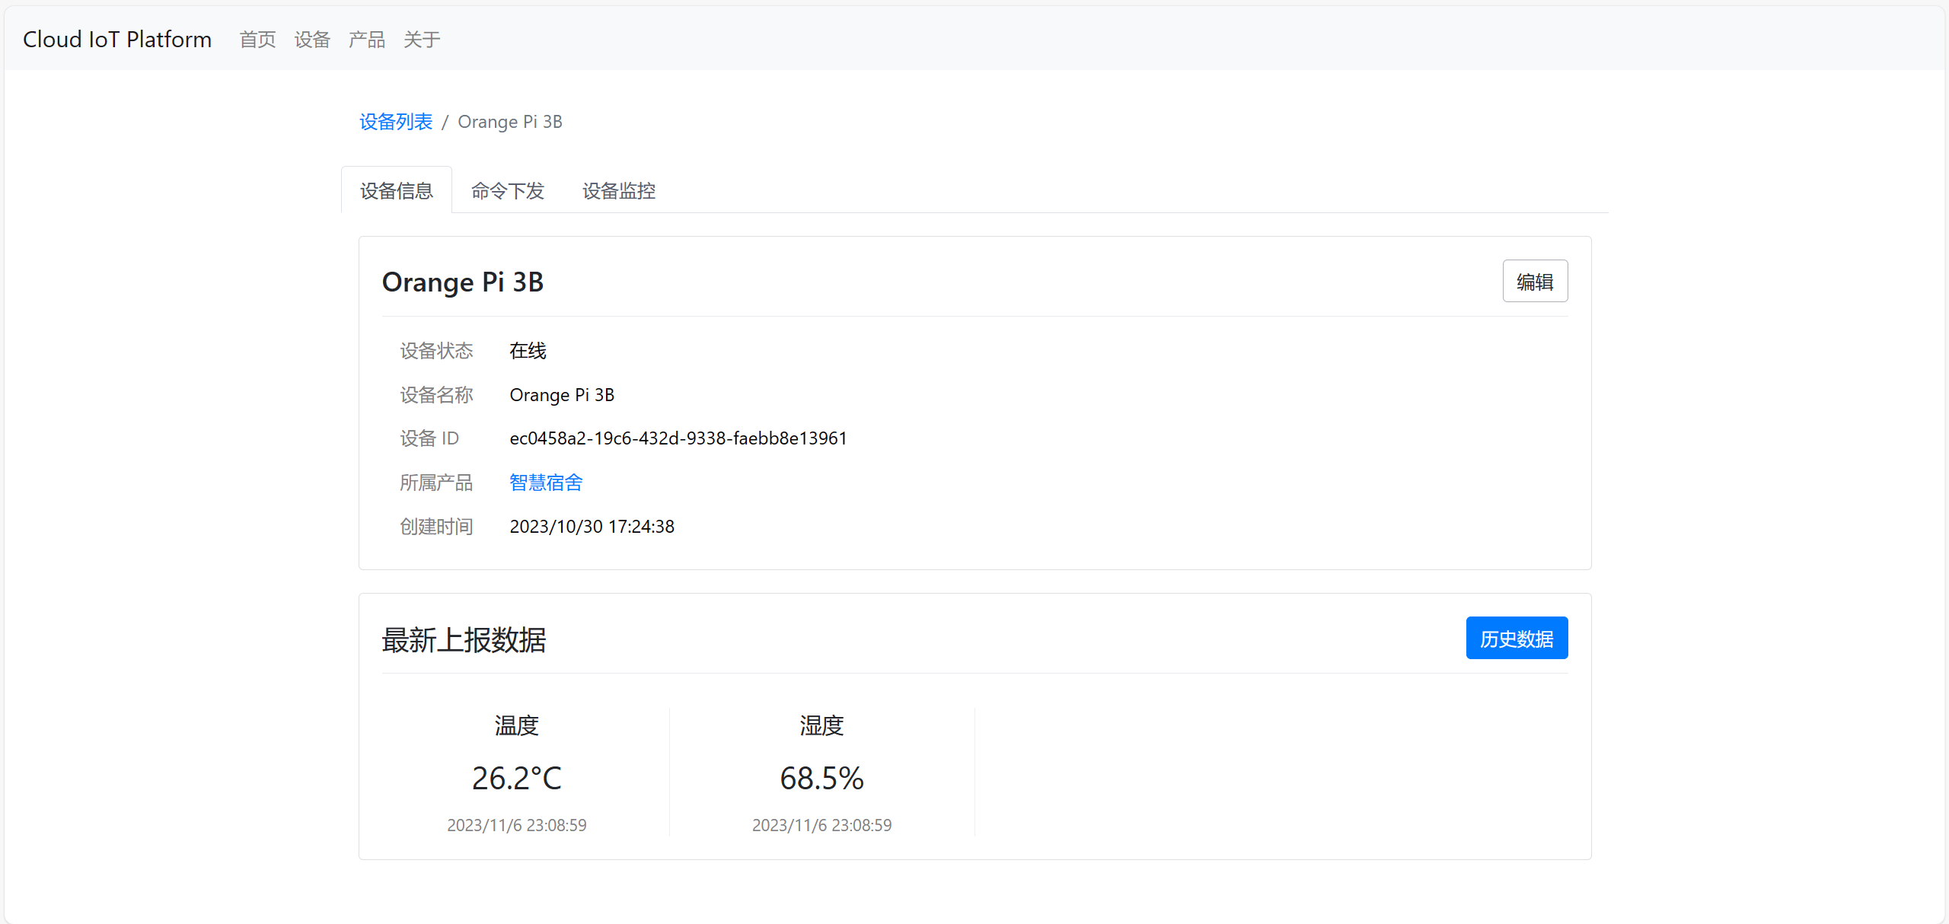The width and height of the screenshot is (1949, 924).
Task: Click the 所属产品 label
Action: 437,483
